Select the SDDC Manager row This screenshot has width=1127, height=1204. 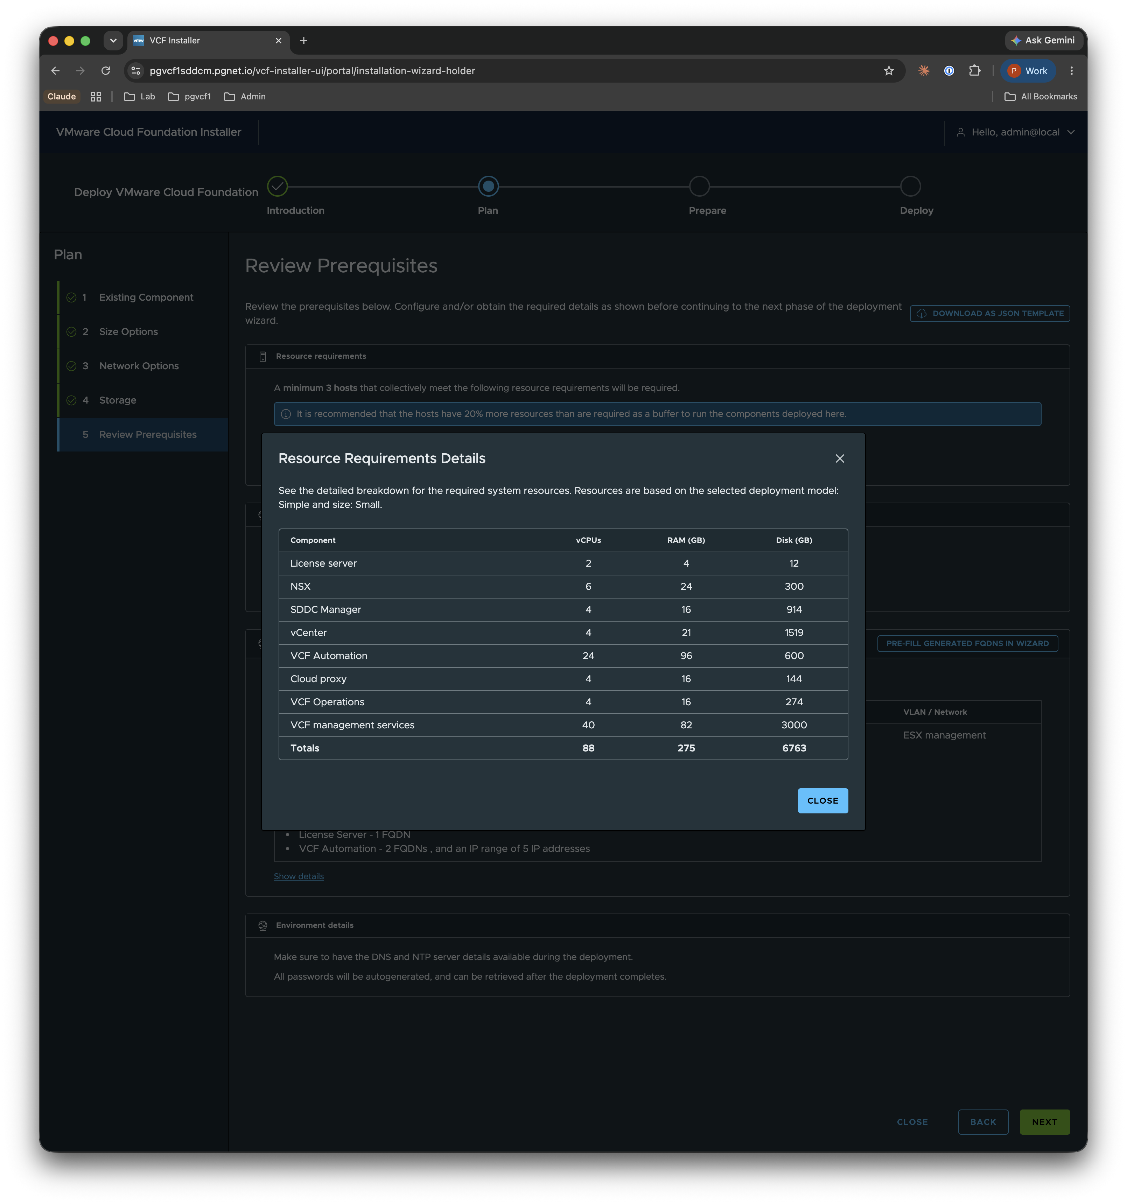(x=563, y=609)
